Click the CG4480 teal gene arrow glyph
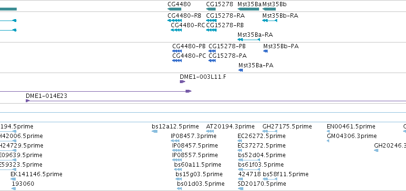 [x=174, y=9]
